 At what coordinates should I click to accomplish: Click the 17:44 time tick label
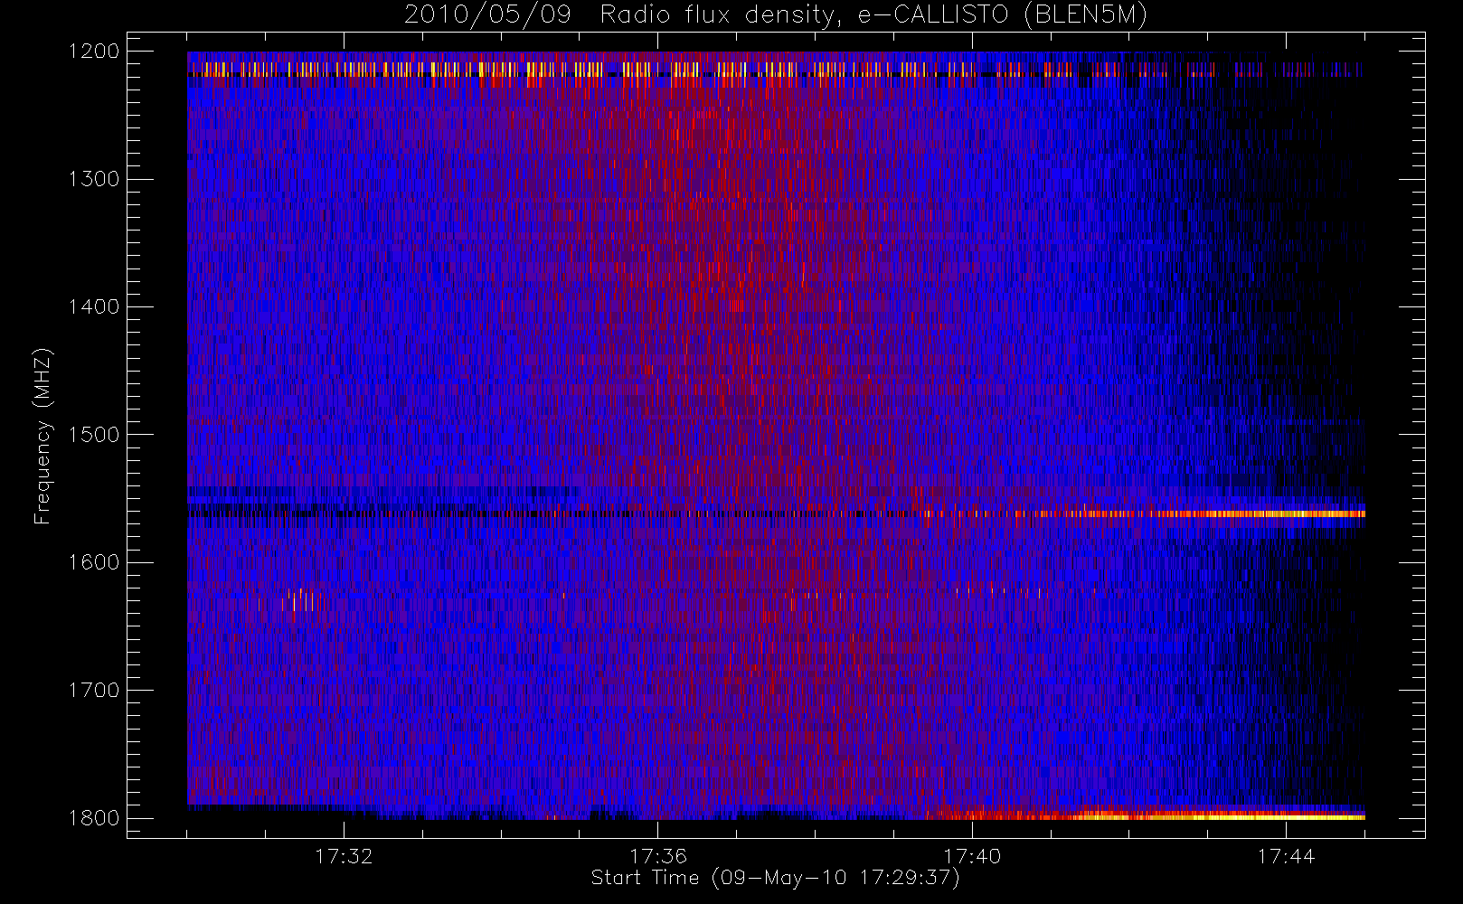click(1286, 856)
